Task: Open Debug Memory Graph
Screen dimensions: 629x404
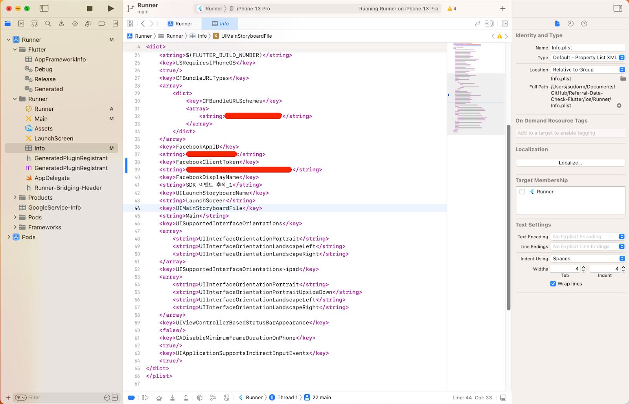Action: (x=213, y=398)
